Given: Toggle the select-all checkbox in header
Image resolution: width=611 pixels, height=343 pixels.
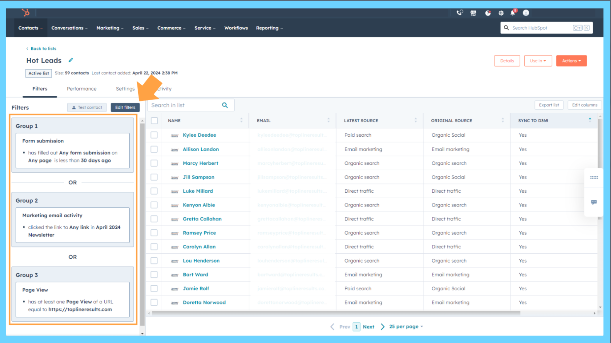Looking at the screenshot, I should pos(154,121).
